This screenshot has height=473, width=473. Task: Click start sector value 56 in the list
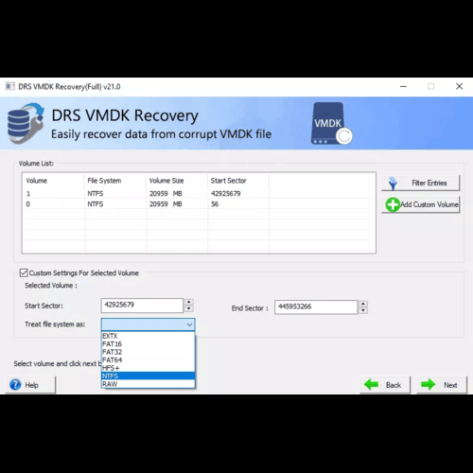(x=215, y=204)
